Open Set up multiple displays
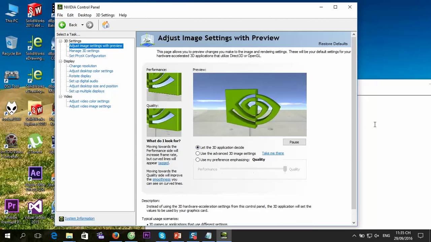The height and width of the screenshot is (242, 431). [x=87, y=91]
